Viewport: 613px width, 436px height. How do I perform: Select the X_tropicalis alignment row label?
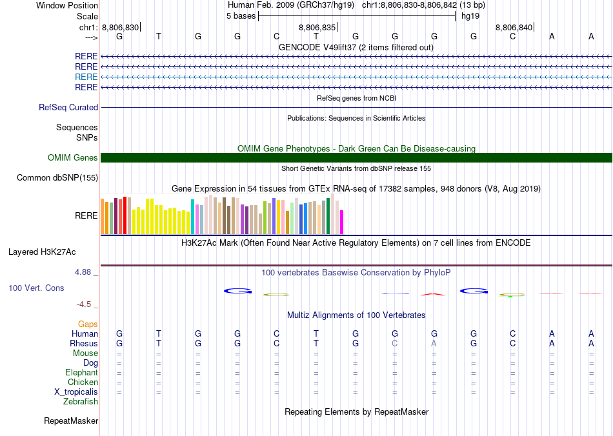[76, 392]
